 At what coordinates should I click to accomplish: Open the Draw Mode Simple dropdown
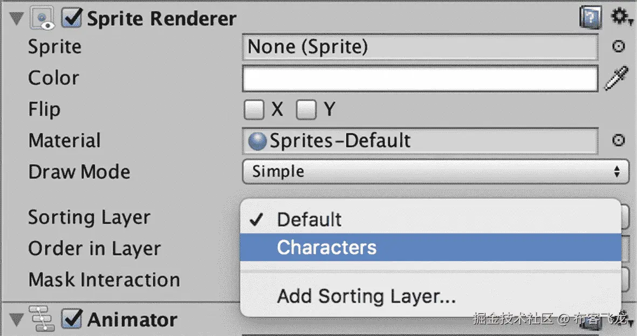point(435,172)
